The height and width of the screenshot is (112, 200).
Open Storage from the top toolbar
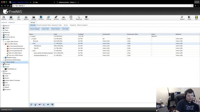pyautogui.click(x=33, y=18)
